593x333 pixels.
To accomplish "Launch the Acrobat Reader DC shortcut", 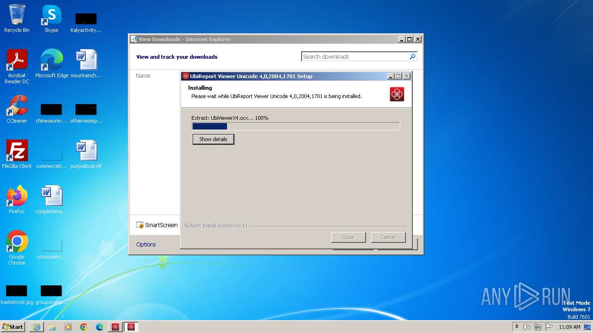I will point(17,67).
